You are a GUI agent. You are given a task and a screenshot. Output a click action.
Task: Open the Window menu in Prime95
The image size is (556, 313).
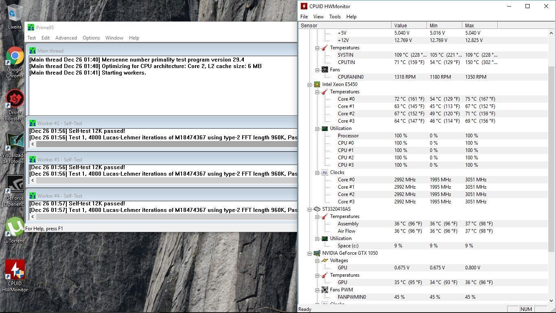(x=114, y=38)
